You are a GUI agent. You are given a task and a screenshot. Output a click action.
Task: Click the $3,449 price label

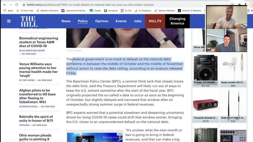pos(206,86)
